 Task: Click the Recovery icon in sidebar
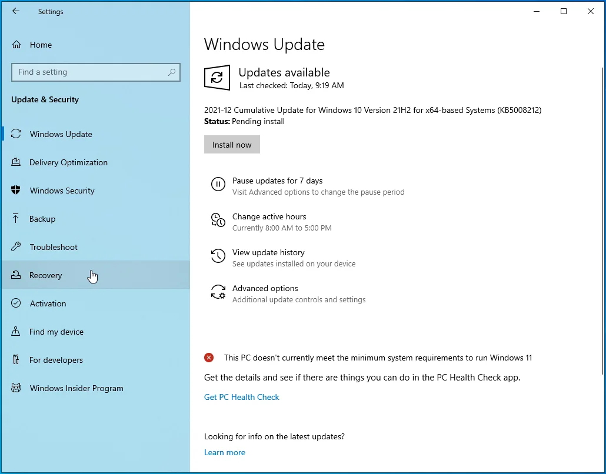pyautogui.click(x=16, y=275)
